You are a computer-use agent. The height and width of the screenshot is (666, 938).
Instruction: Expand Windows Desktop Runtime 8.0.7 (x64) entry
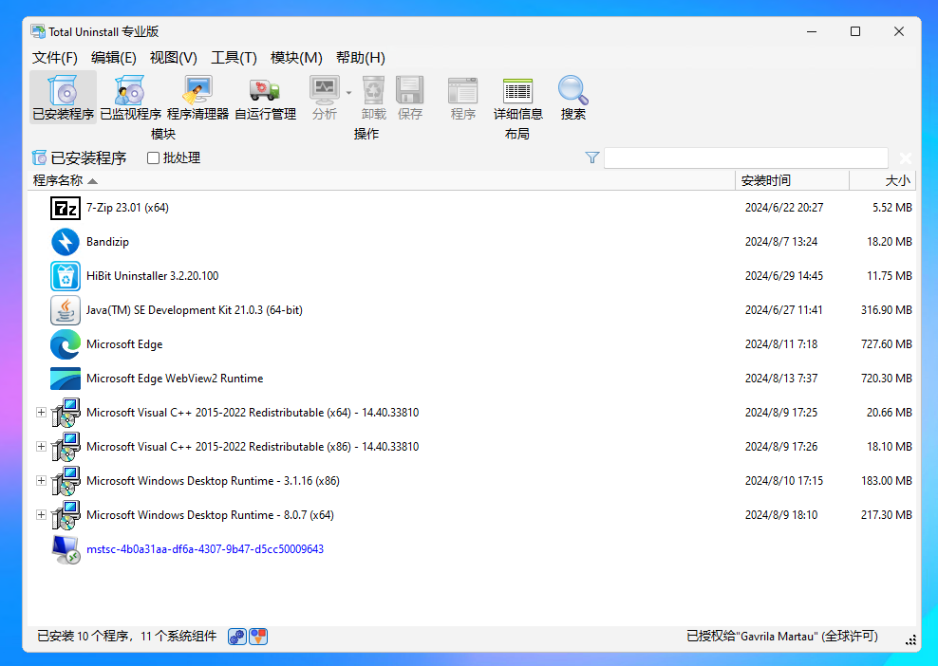[41, 515]
